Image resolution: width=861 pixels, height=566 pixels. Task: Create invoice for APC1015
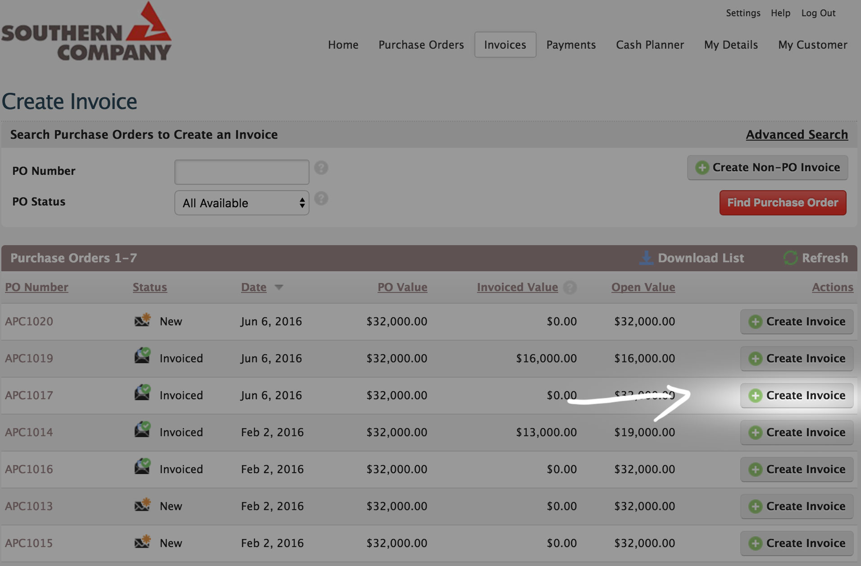tap(797, 543)
